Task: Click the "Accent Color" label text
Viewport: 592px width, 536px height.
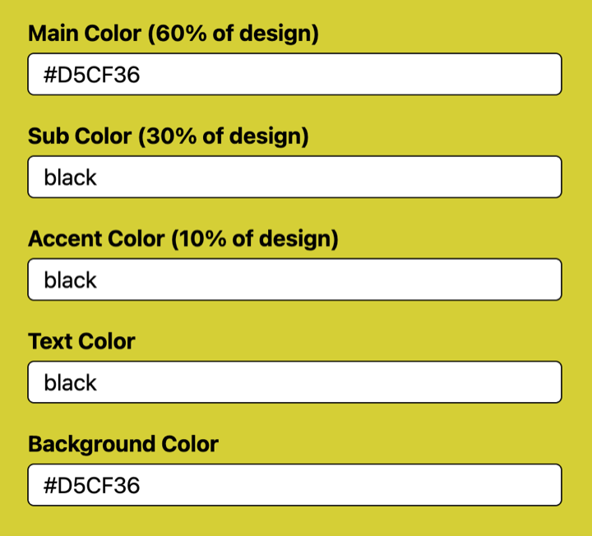Action: (96, 239)
